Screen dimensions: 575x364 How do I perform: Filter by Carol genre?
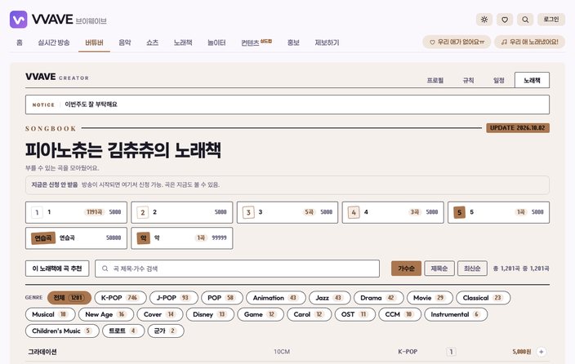pyautogui.click(x=309, y=314)
